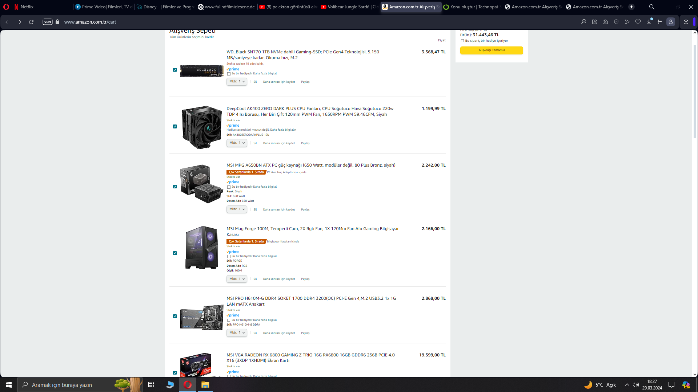Uncheck the WD_Black SN770 SSD item

(175, 70)
